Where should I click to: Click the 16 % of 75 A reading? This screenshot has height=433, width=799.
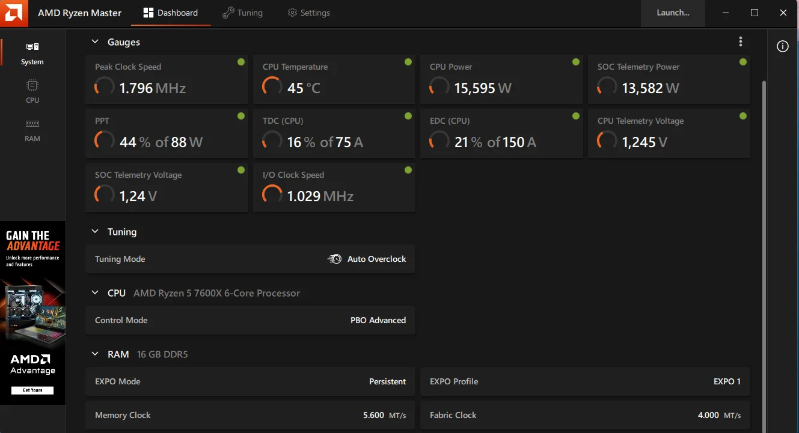(x=325, y=142)
